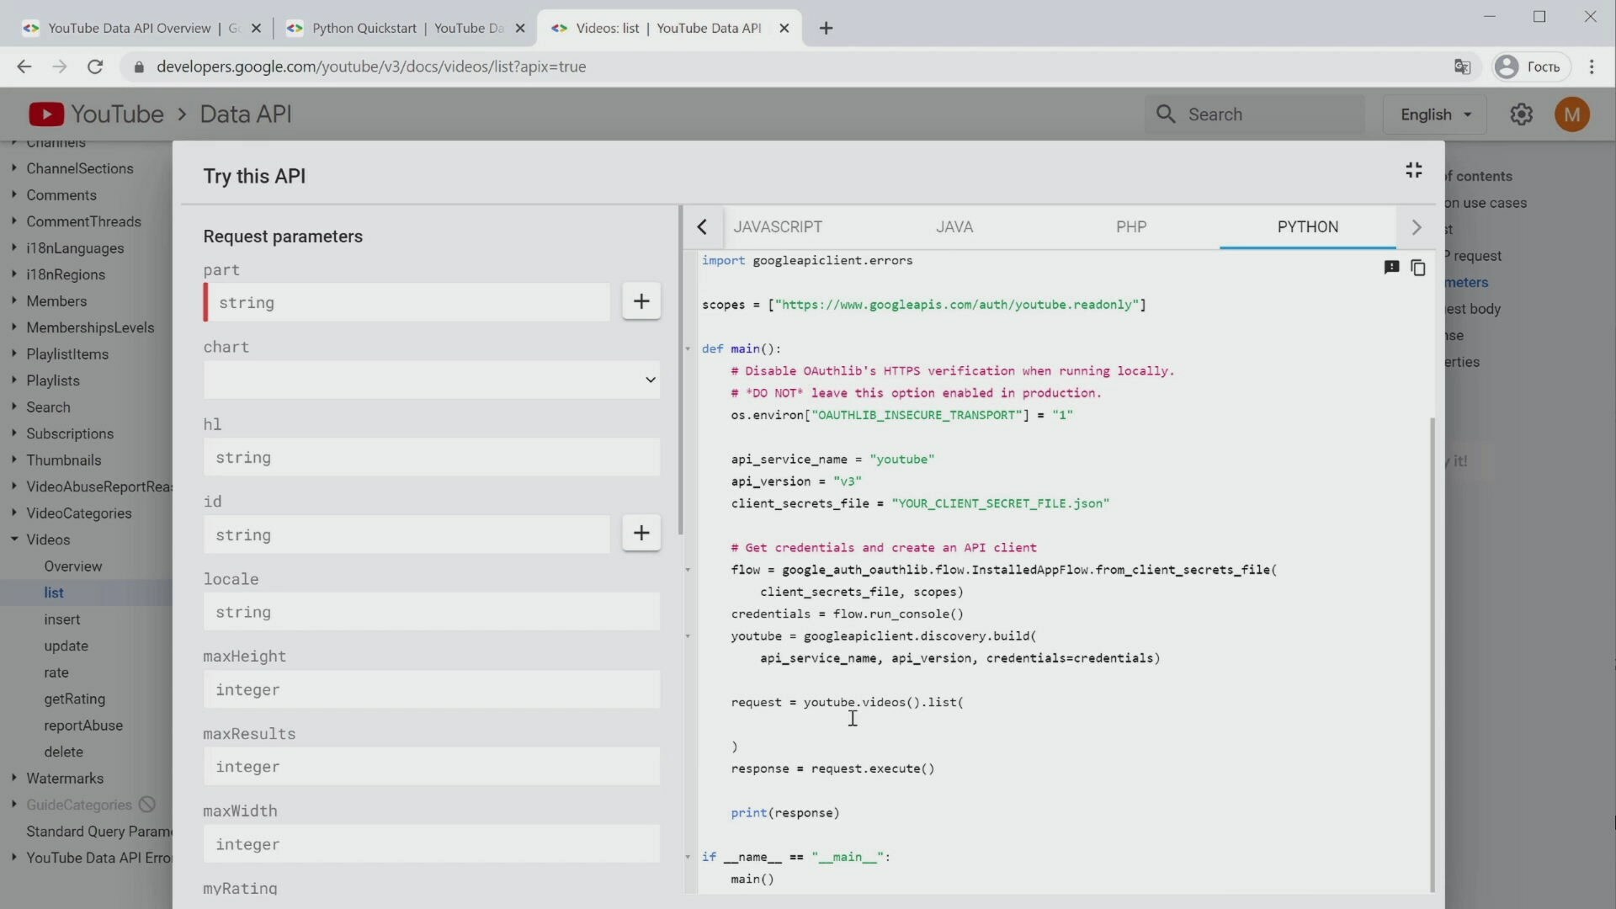
Task: Expand the Playlists sidebar section
Action: pyautogui.click(x=14, y=380)
